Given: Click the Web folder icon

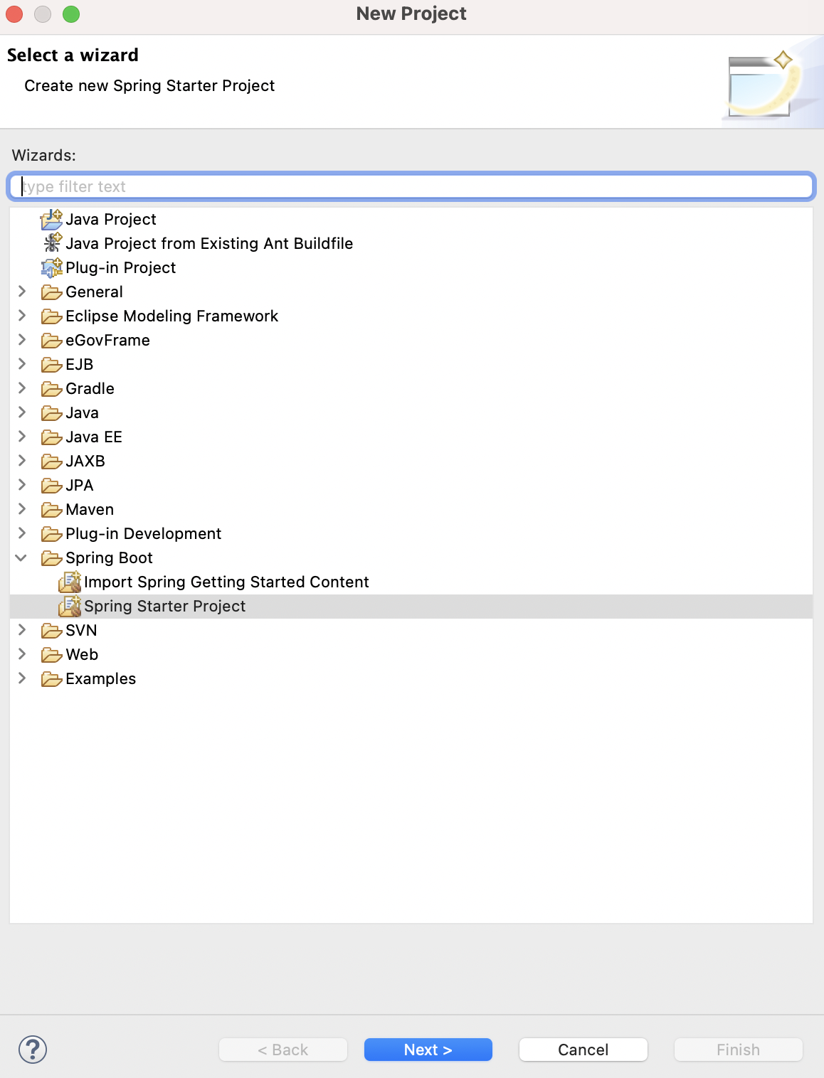Looking at the screenshot, I should (x=52, y=654).
